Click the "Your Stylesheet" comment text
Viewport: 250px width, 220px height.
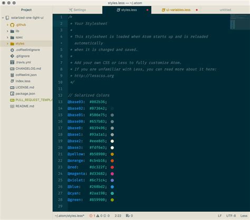(x=91, y=24)
